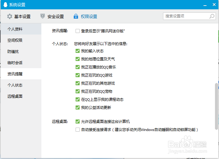Disable 在QQ上显示我的课程动态 checkbox

pos(77,100)
